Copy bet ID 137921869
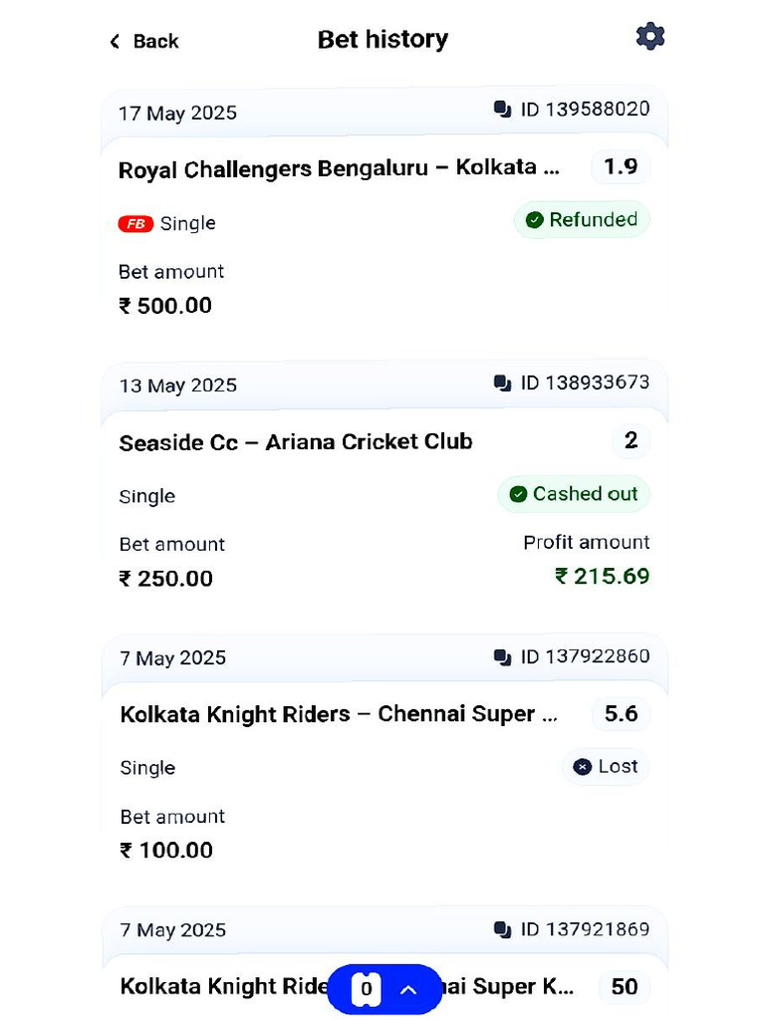The image size is (765, 1020). (503, 929)
